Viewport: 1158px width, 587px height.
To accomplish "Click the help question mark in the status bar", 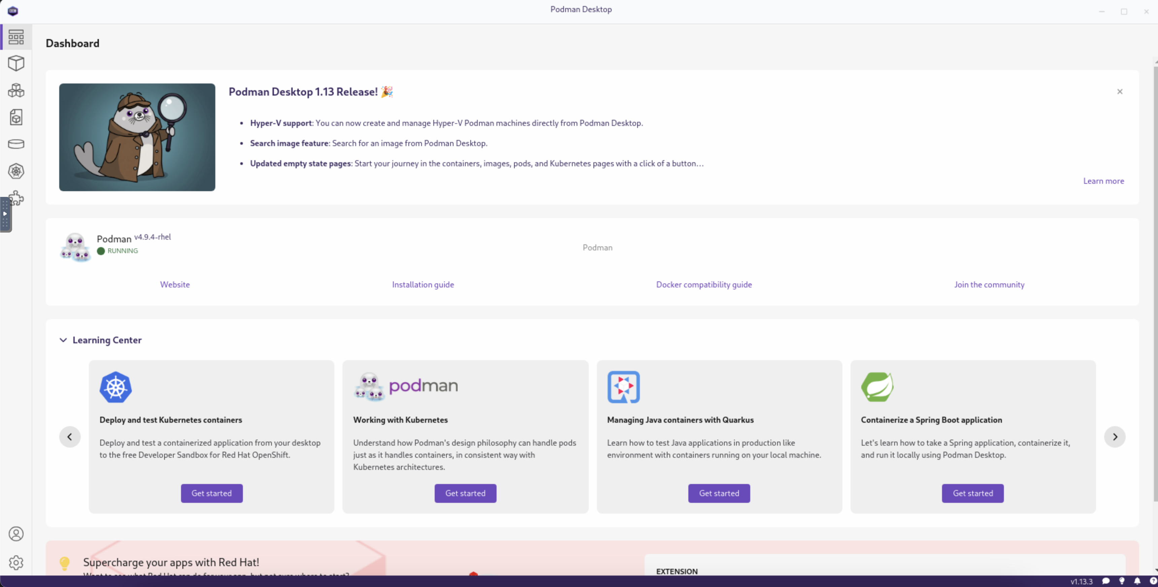I will click(1153, 581).
